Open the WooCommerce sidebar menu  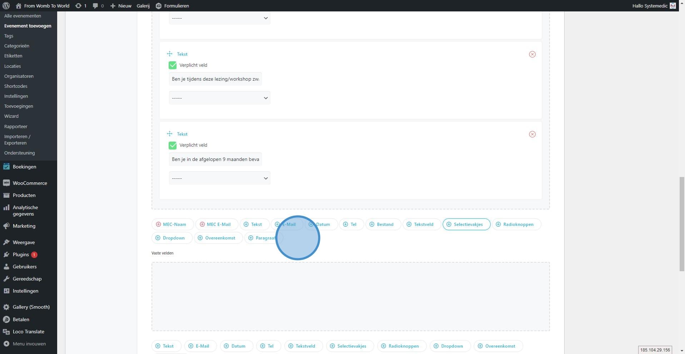pos(30,183)
